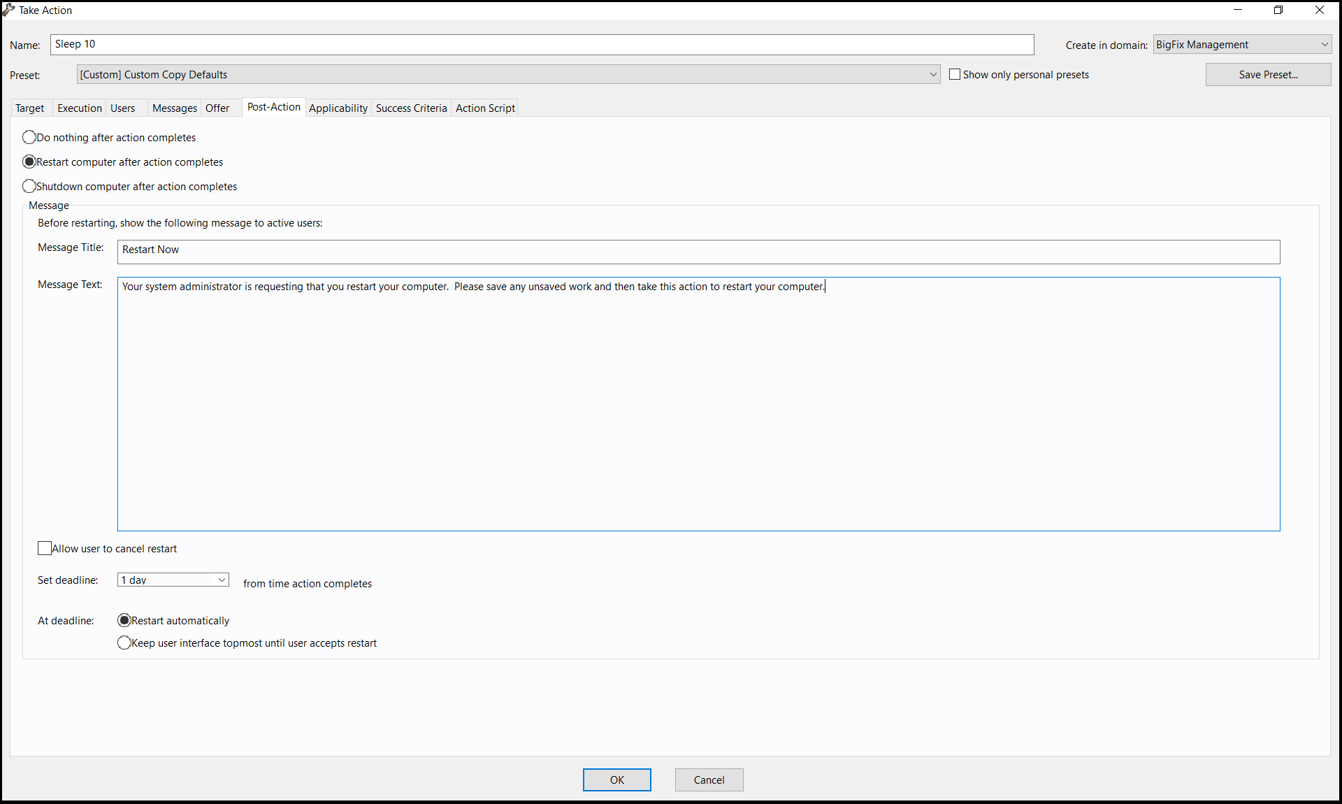
Task: Go to the Success Criteria tab
Action: pos(411,108)
